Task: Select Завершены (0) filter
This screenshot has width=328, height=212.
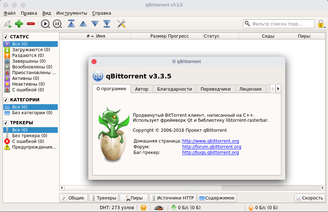Action: coord(31,61)
